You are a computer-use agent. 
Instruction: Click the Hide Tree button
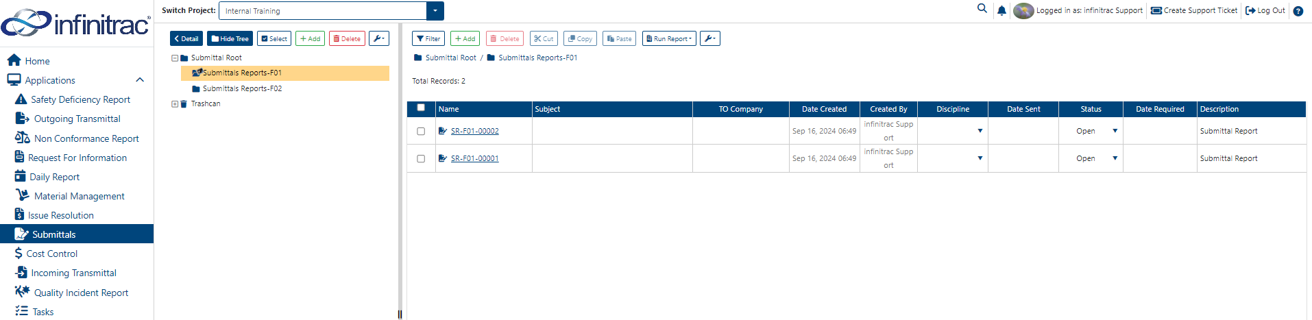[230, 38]
